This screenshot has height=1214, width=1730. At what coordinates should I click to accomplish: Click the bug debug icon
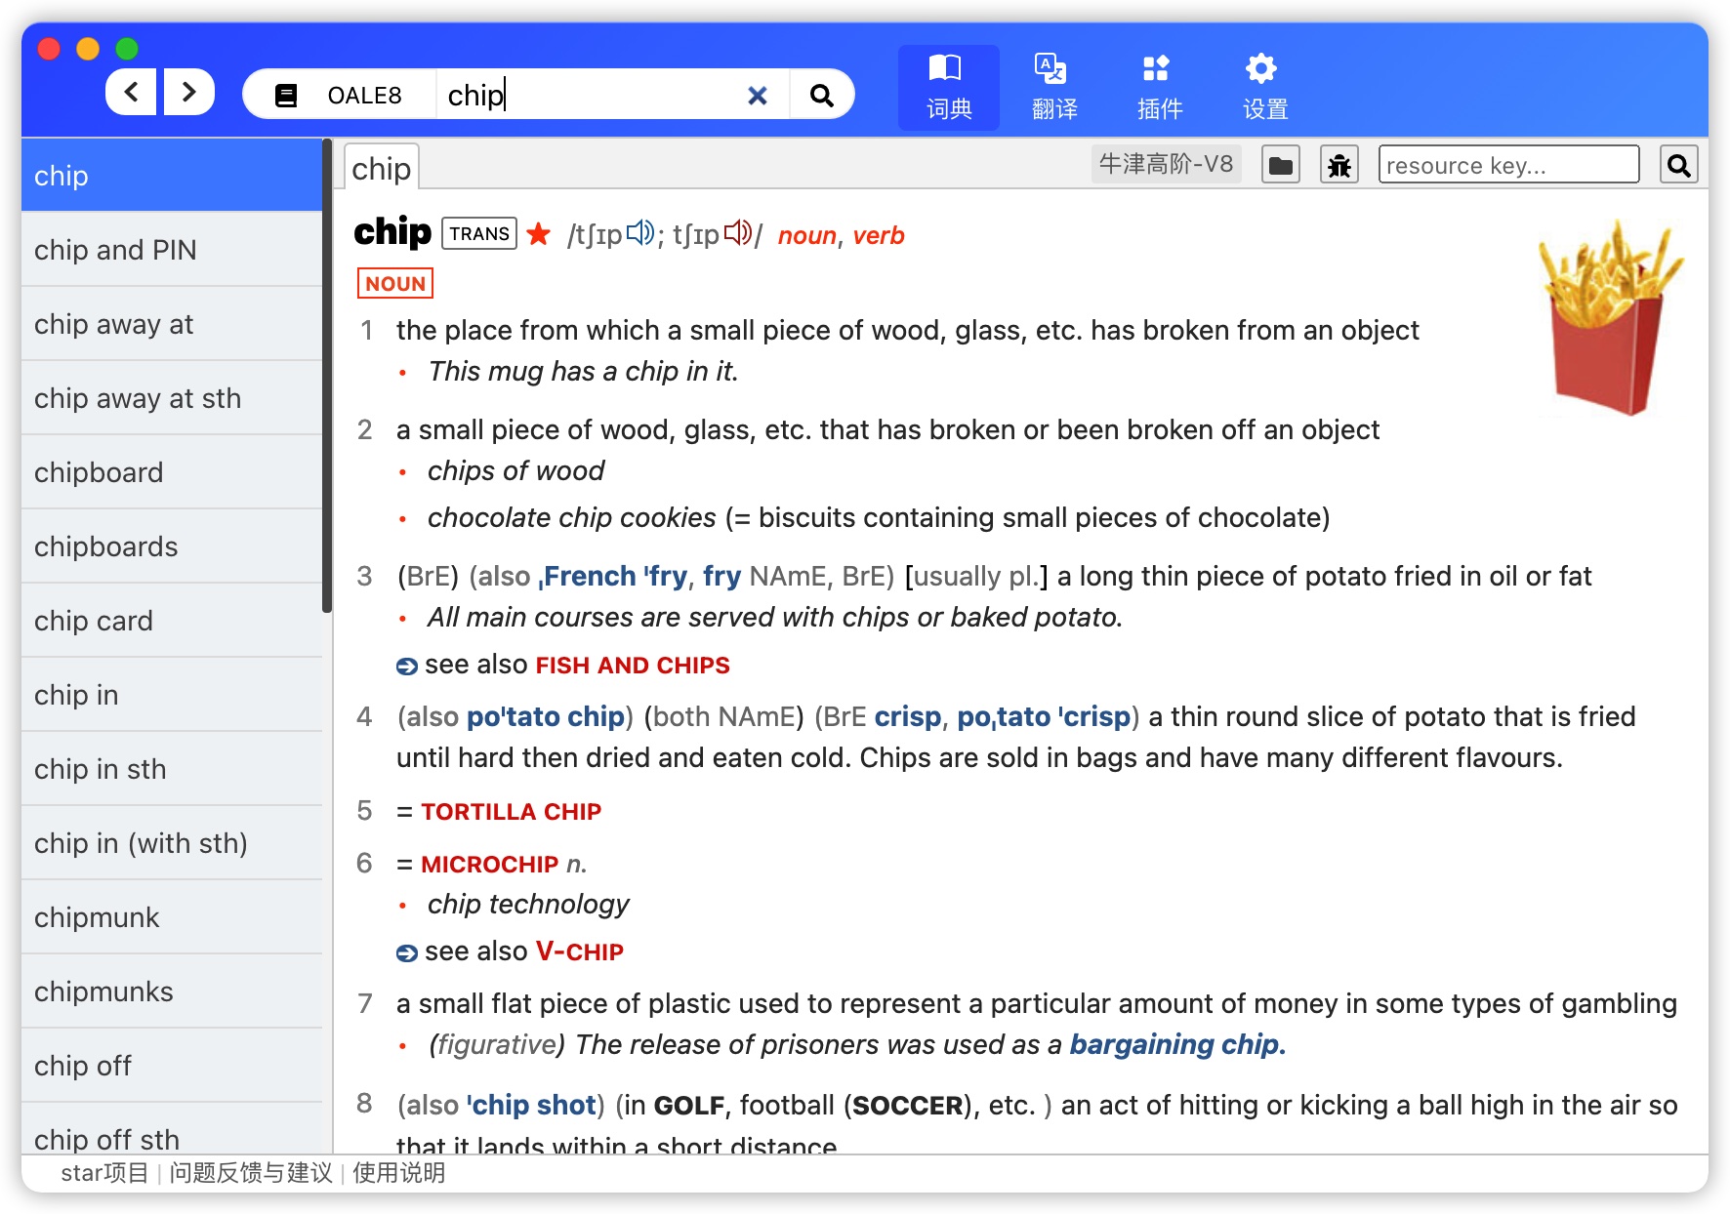pos(1339,165)
